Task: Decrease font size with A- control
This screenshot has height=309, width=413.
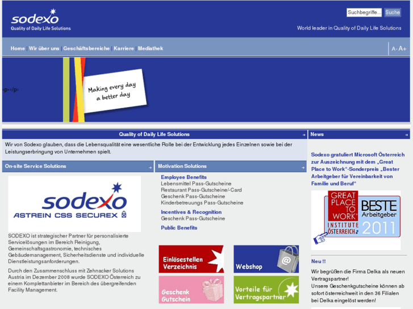Action: [x=394, y=49]
